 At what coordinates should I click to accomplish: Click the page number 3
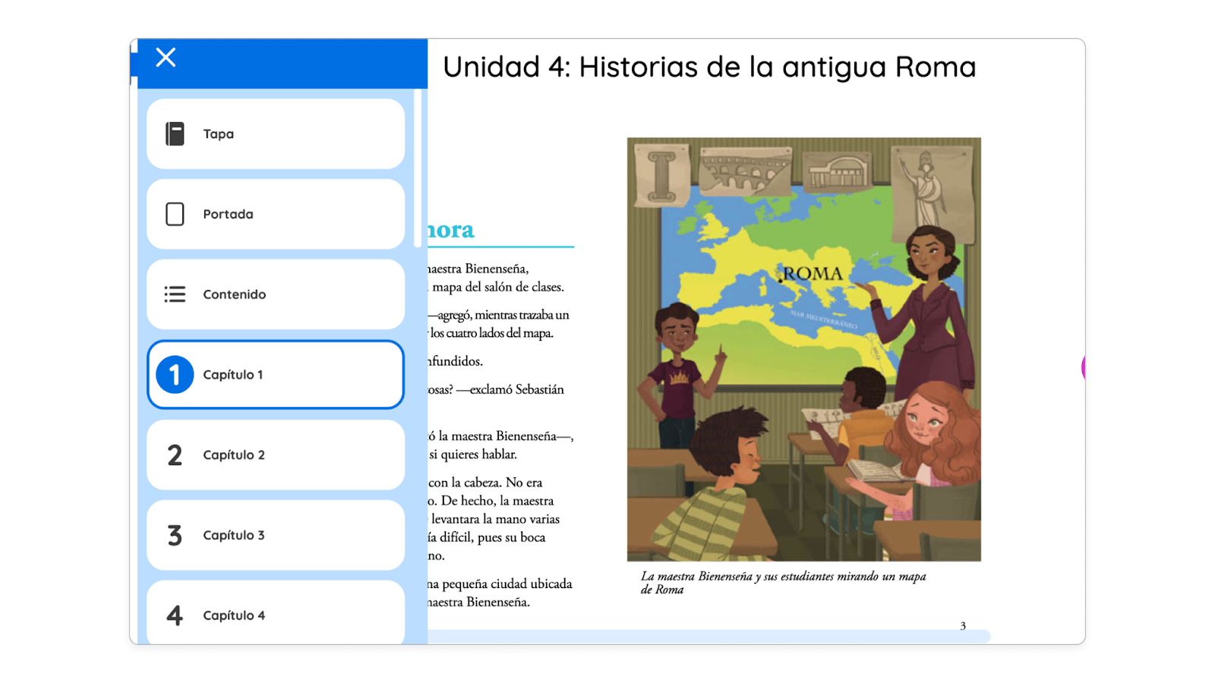pos(963,625)
